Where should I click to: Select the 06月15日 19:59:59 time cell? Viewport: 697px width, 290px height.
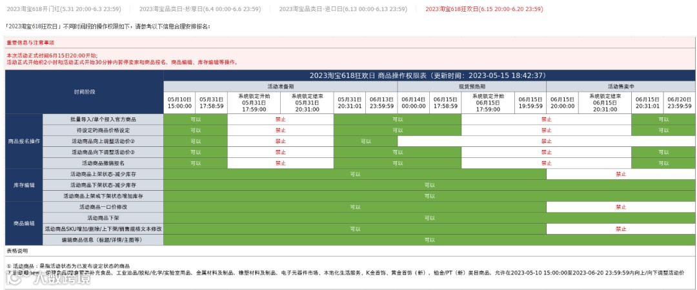click(x=530, y=102)
